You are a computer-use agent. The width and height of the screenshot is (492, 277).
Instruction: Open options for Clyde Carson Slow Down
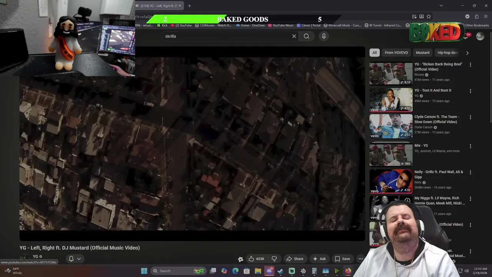(x=470, y=117)
